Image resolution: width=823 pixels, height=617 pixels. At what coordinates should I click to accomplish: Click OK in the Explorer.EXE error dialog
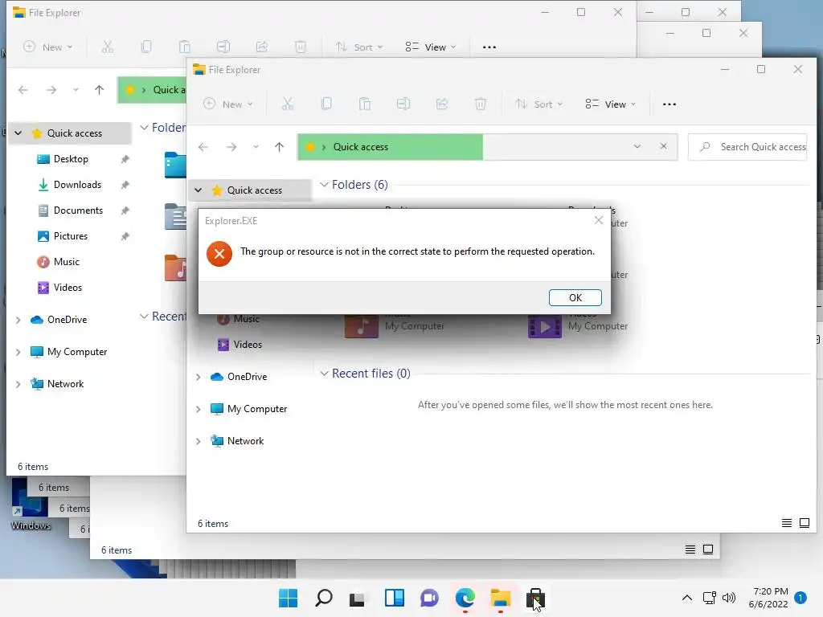pyautogui.click(x=575, y=297)
